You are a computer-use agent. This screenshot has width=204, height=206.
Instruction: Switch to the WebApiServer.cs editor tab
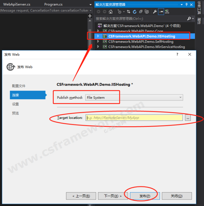click(17, 4)
